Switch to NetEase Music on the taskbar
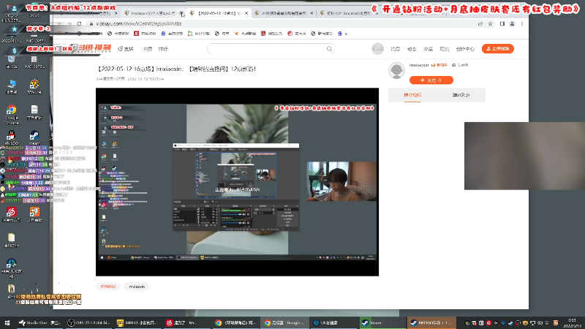The width and height of the screenshot is (585, 329). click(186, 322)
